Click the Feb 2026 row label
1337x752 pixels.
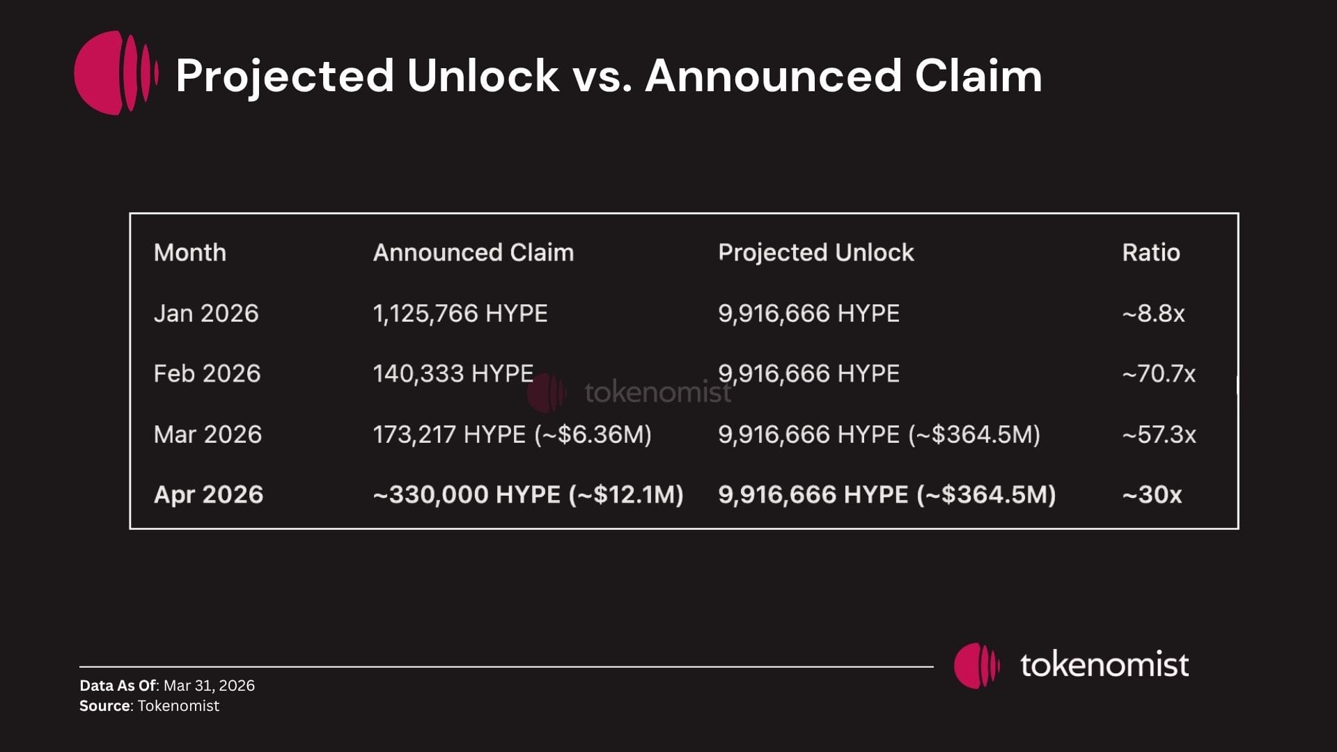[x=207, y=374]
